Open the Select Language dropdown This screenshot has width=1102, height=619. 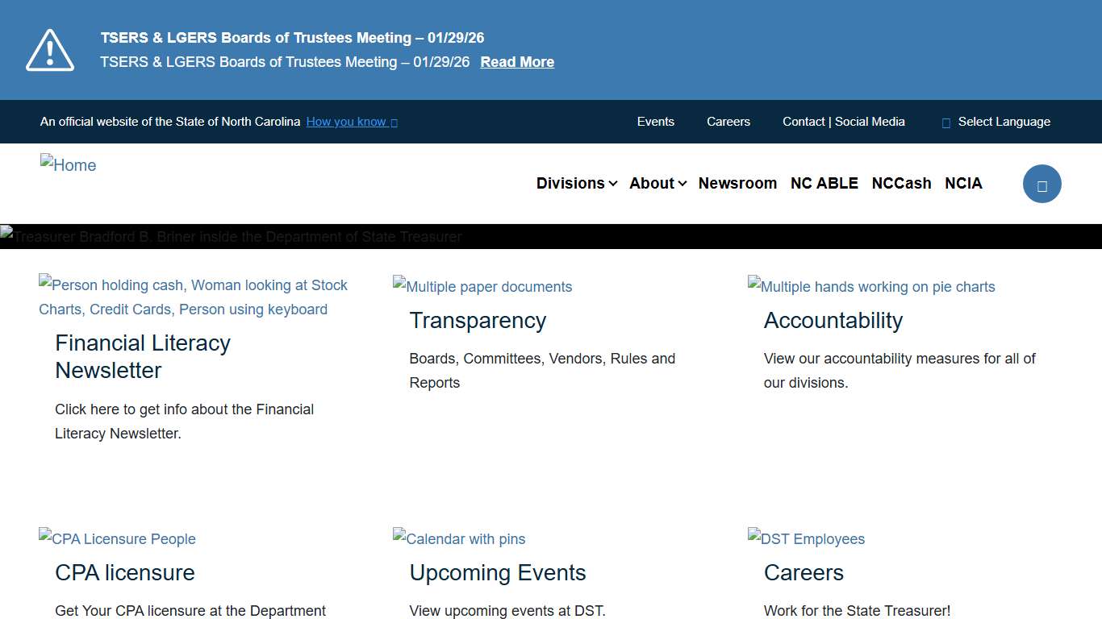pyautogui.click(x=1004, y=122)
